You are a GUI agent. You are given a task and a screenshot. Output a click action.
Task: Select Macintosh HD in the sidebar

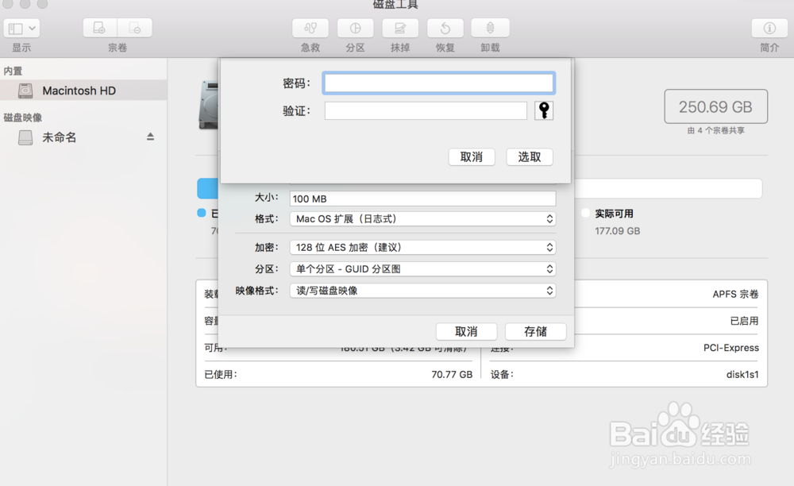pos(83,91)
